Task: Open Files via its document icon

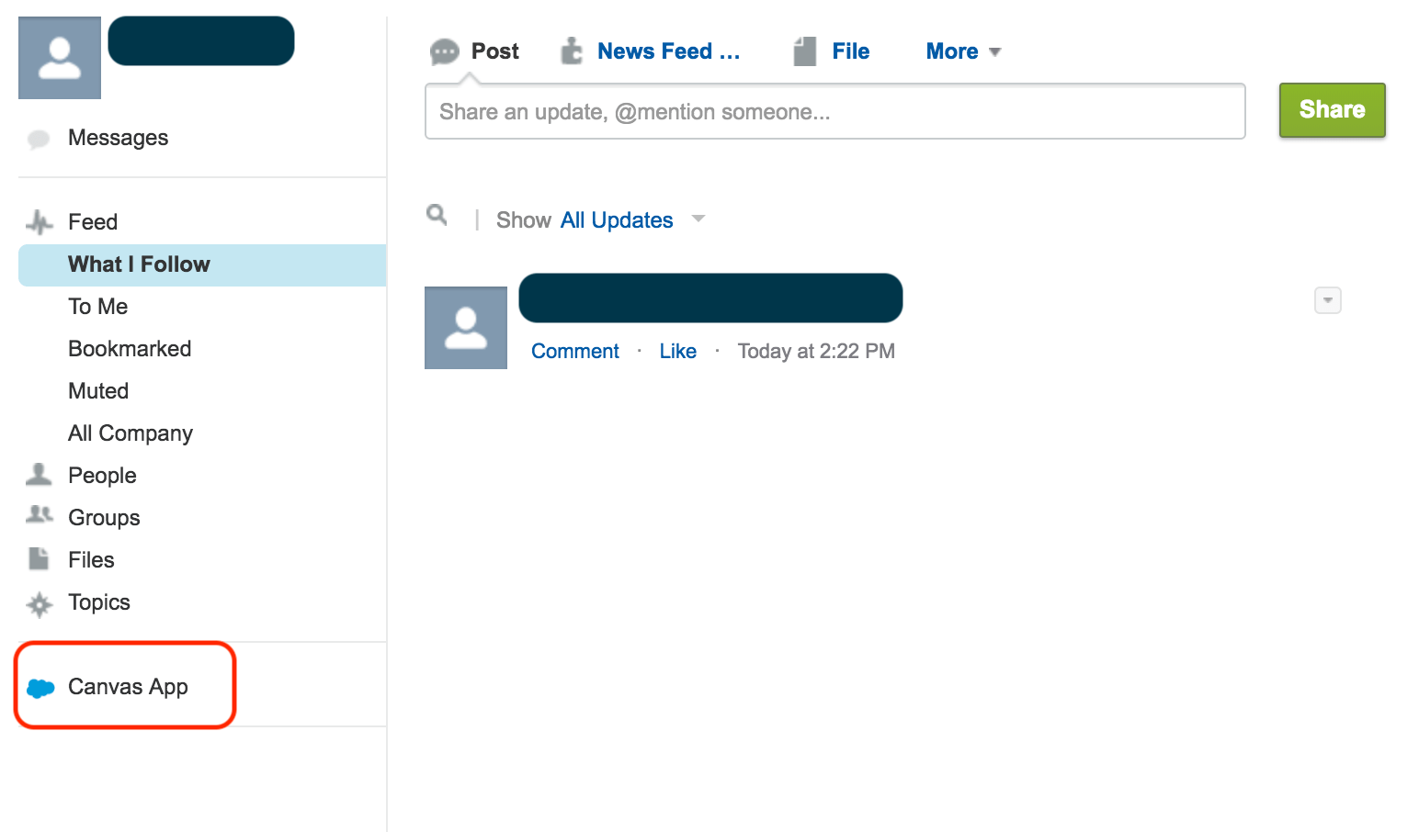Action: point(39,558)
